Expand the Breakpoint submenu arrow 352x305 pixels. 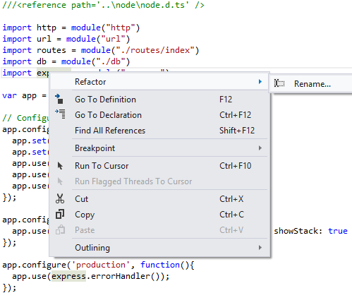coord(260,148)
